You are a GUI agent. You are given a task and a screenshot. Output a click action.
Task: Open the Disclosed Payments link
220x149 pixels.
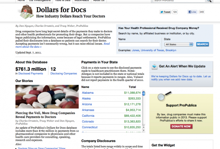point(31,73)
